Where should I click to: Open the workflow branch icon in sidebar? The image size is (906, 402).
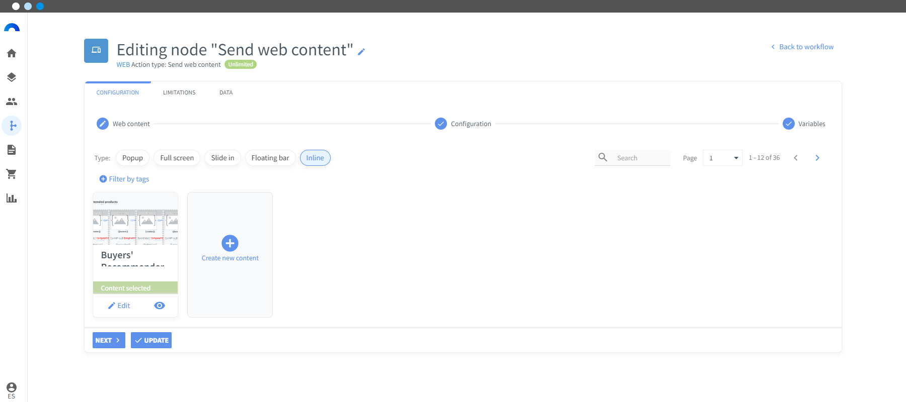(12, 126)
